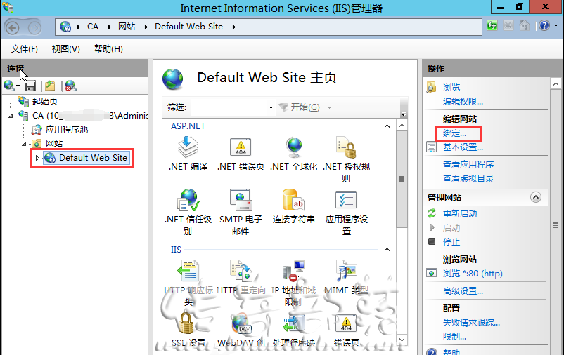
Task: Open the 文件(F) menu
Action: [24, 49]
